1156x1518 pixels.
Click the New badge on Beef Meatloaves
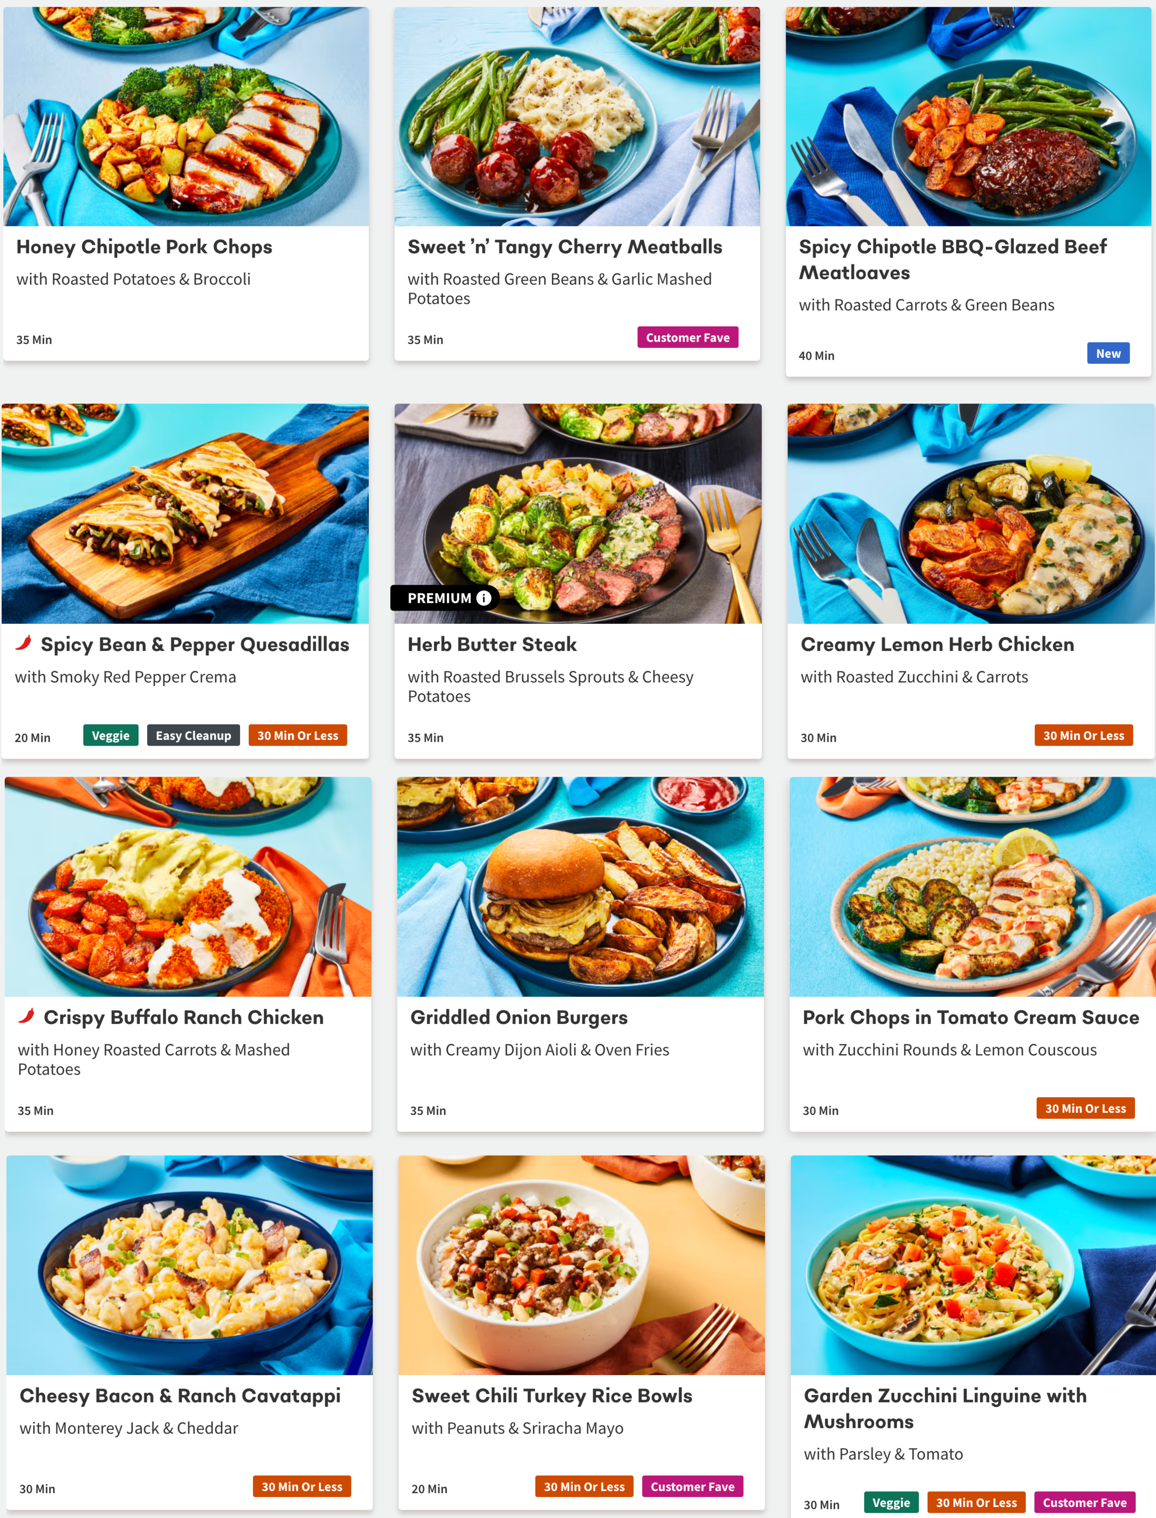click(x=1108, y=354)
